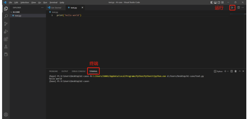Screen dimensions: 249x119
Task: Click text.py in the editor breadcrumb
Action: tap(55, 12)
